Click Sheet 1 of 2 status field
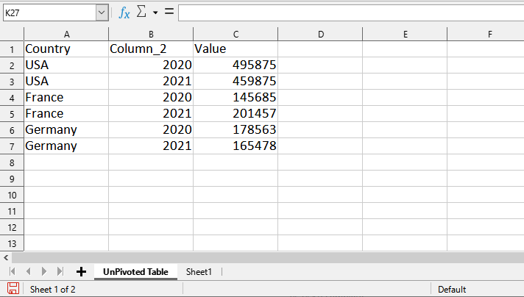This screenshot has height=297, width=524. pos(53,290)
